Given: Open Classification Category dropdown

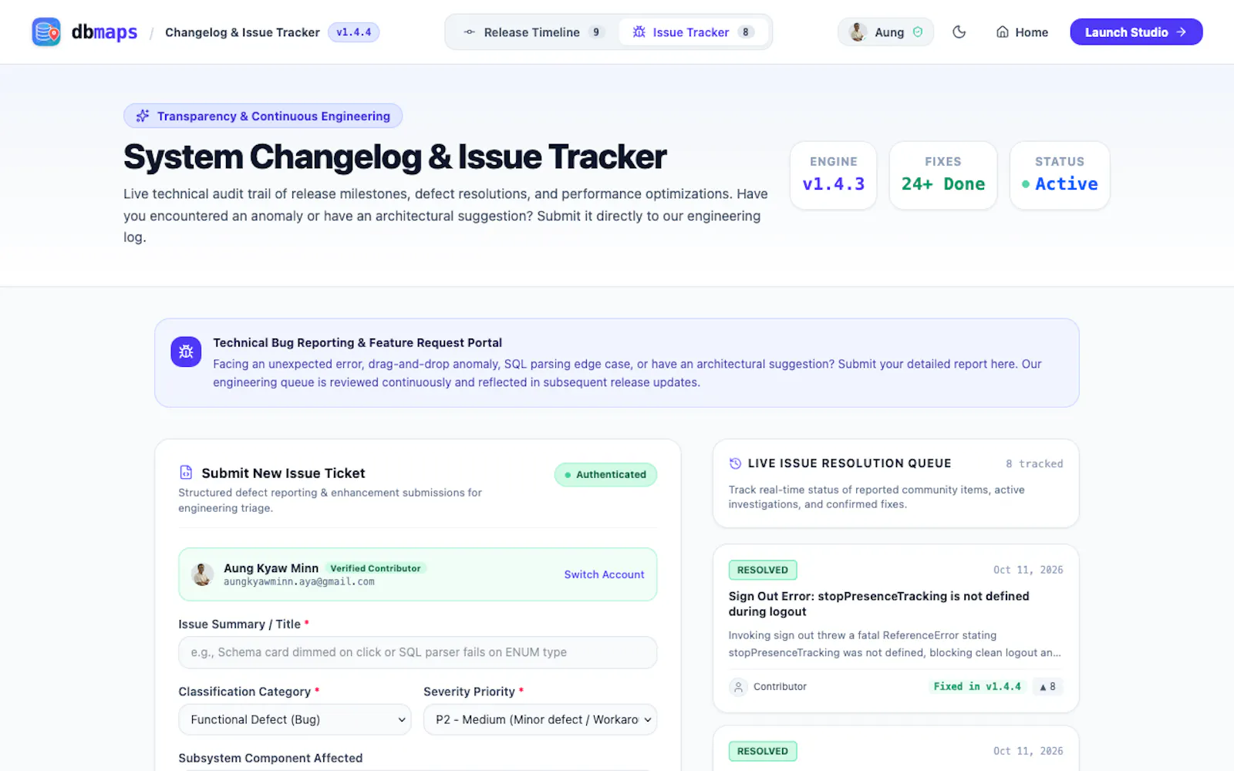Looking at the screenshot, I should (295, 719).
